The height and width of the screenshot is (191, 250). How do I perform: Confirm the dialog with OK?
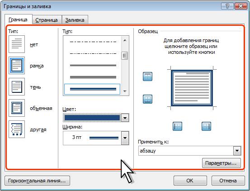click(190, 181)
